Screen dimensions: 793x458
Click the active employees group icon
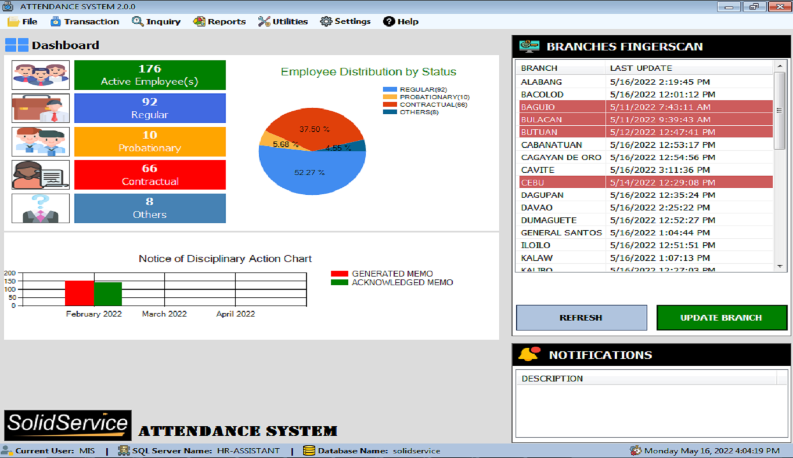pyautogui.click(x=41, y=75)
